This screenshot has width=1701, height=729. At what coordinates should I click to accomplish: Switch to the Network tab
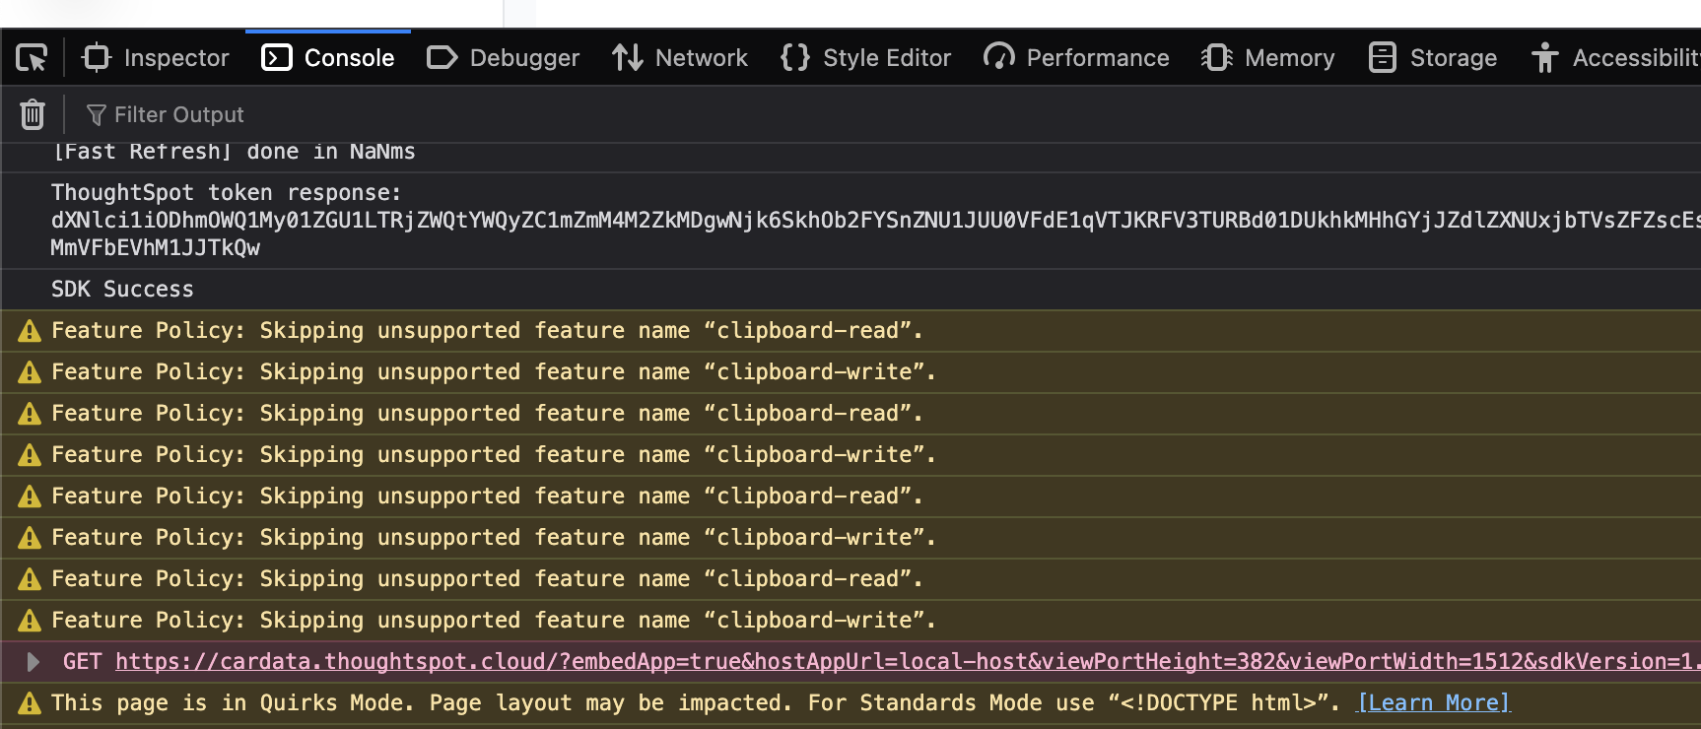[x=680, y=58]
